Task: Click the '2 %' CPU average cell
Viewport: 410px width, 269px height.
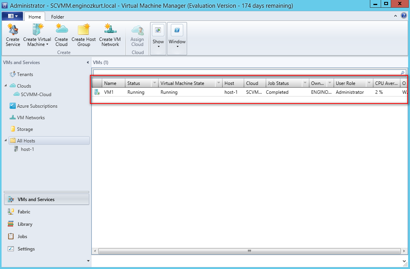Action: 379,92
